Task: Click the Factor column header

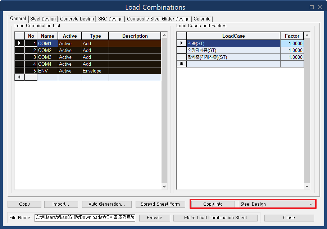Action: (x=292, y=36)
